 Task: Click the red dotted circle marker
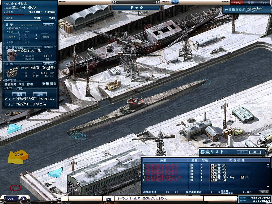[x=15, y=188]
